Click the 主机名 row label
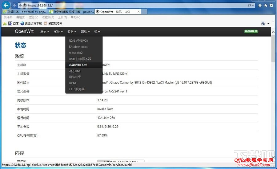This screenshot has width=277, height=169. (22, 65)
